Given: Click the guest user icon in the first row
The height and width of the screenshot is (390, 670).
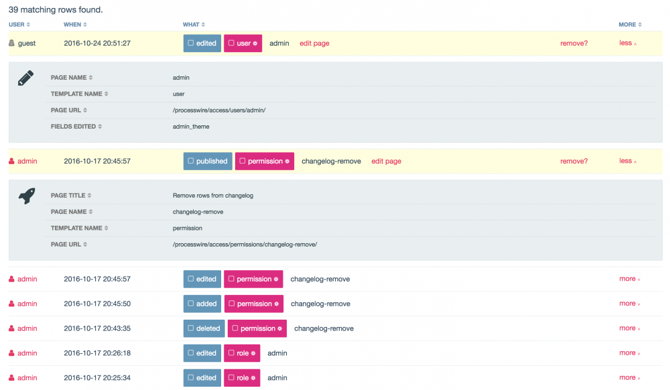Looking at the screenshot, I should pyautogui.click(x=13, y=43).
